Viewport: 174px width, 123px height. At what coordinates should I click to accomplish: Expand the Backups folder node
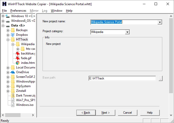[8, 30]
